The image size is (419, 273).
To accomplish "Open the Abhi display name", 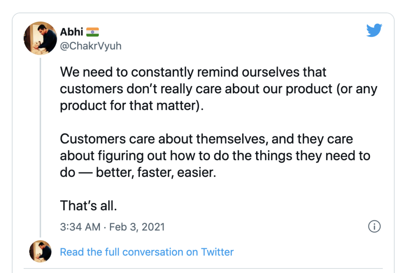I will 71,32.
